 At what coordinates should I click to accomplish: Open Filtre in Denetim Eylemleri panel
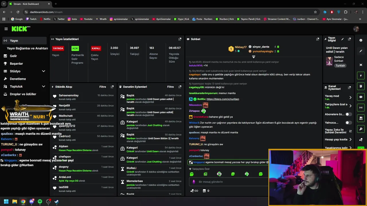(170, 87)
